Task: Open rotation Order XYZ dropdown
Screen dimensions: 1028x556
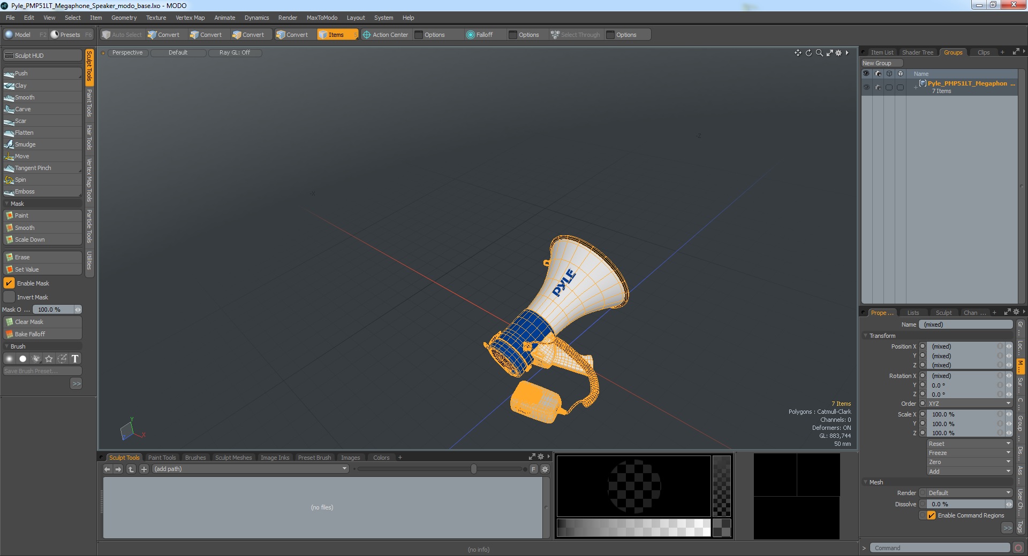Action: (x=969, y=404)
